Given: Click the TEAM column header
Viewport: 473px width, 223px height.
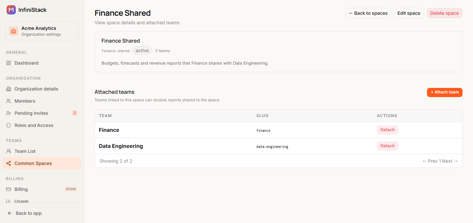Looking at the screenshot, I should tap(105, 116).
